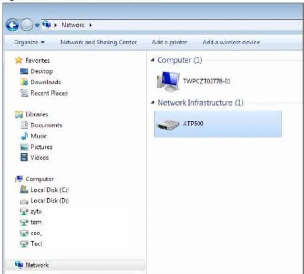This screenshot has width=304, height=274.
Task: Click the zytw network drive icon
Action: click(x=24, y=211)
